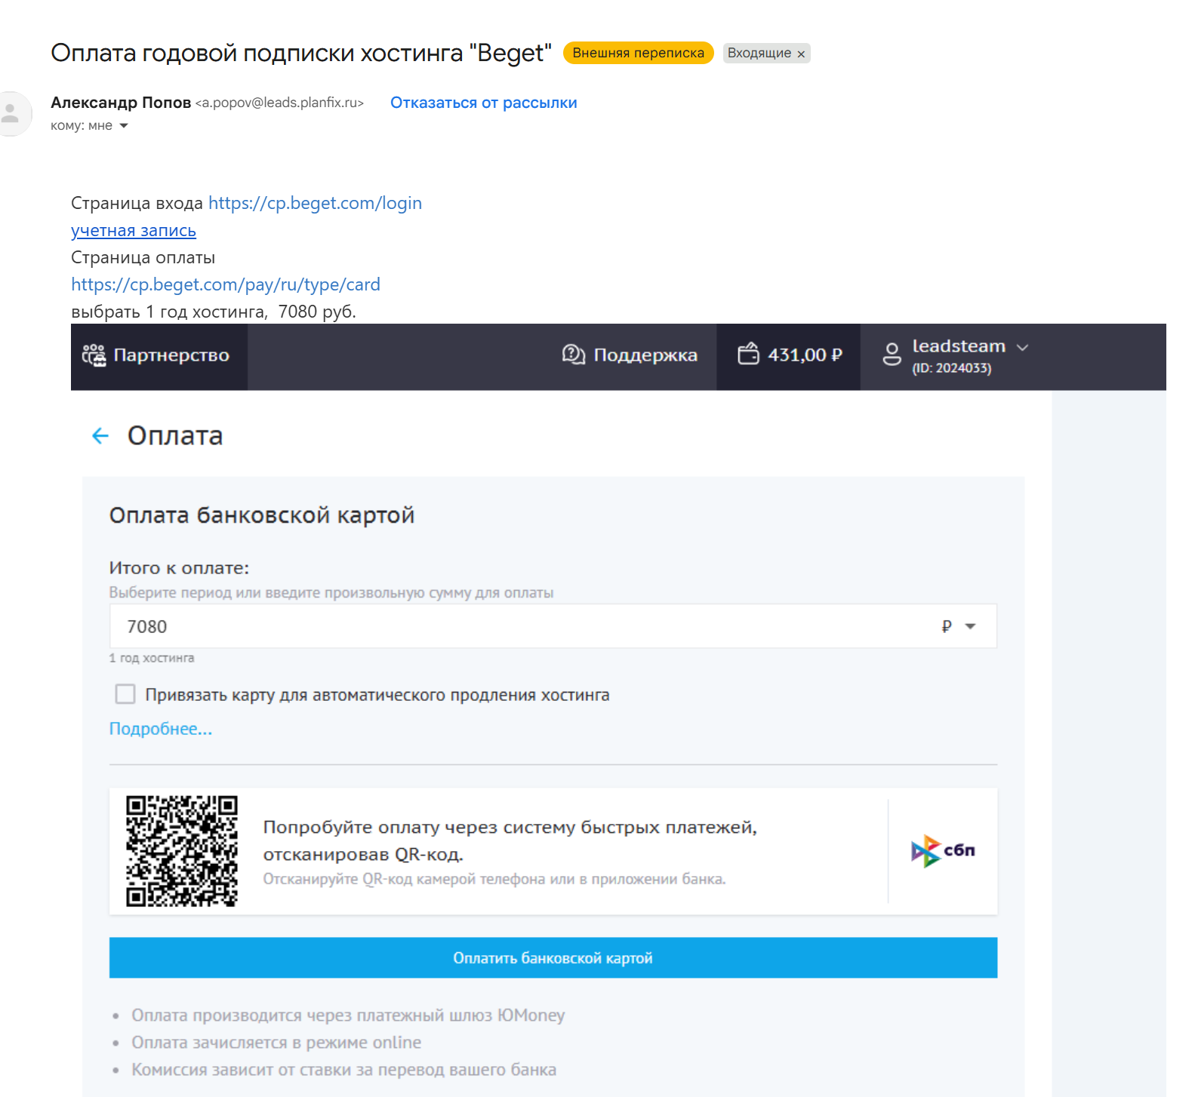
Task: Open the учетная запись link
Action: (134, 230)
